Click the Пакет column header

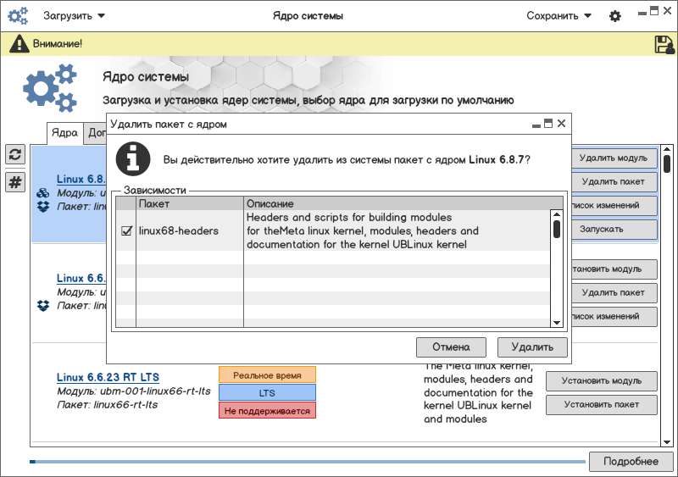[x=190, y=204]
